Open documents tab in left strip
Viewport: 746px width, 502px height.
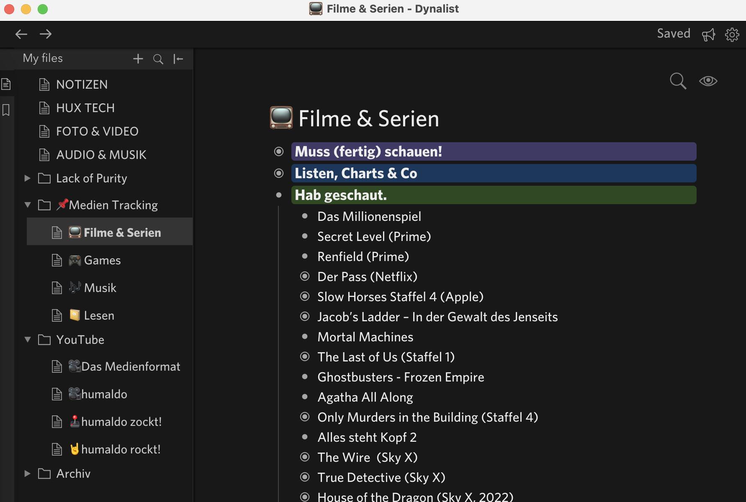point(6,84)
